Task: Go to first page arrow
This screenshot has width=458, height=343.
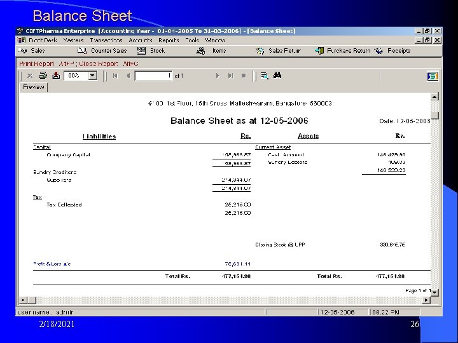Action: click(x=115, y=76)
